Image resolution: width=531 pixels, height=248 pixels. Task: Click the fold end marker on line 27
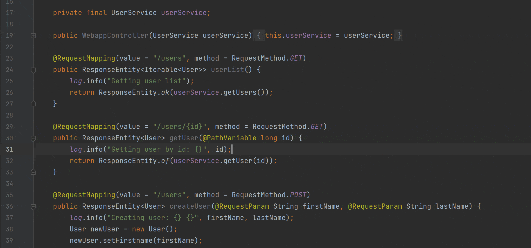coord(33,104)
